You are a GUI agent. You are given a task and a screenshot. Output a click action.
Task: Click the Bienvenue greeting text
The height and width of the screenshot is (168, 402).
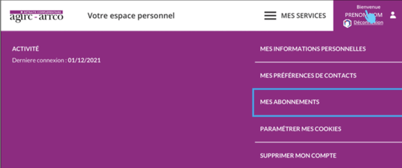pyautogui.click(x=368, y=7)
